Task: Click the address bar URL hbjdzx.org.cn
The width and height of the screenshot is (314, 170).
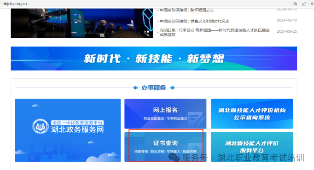Action: coord(15,4)
